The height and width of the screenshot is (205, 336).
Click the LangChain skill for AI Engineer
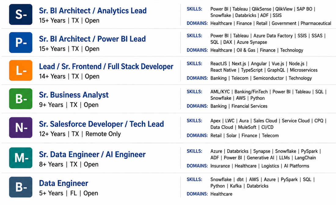(x=305, y=158)
